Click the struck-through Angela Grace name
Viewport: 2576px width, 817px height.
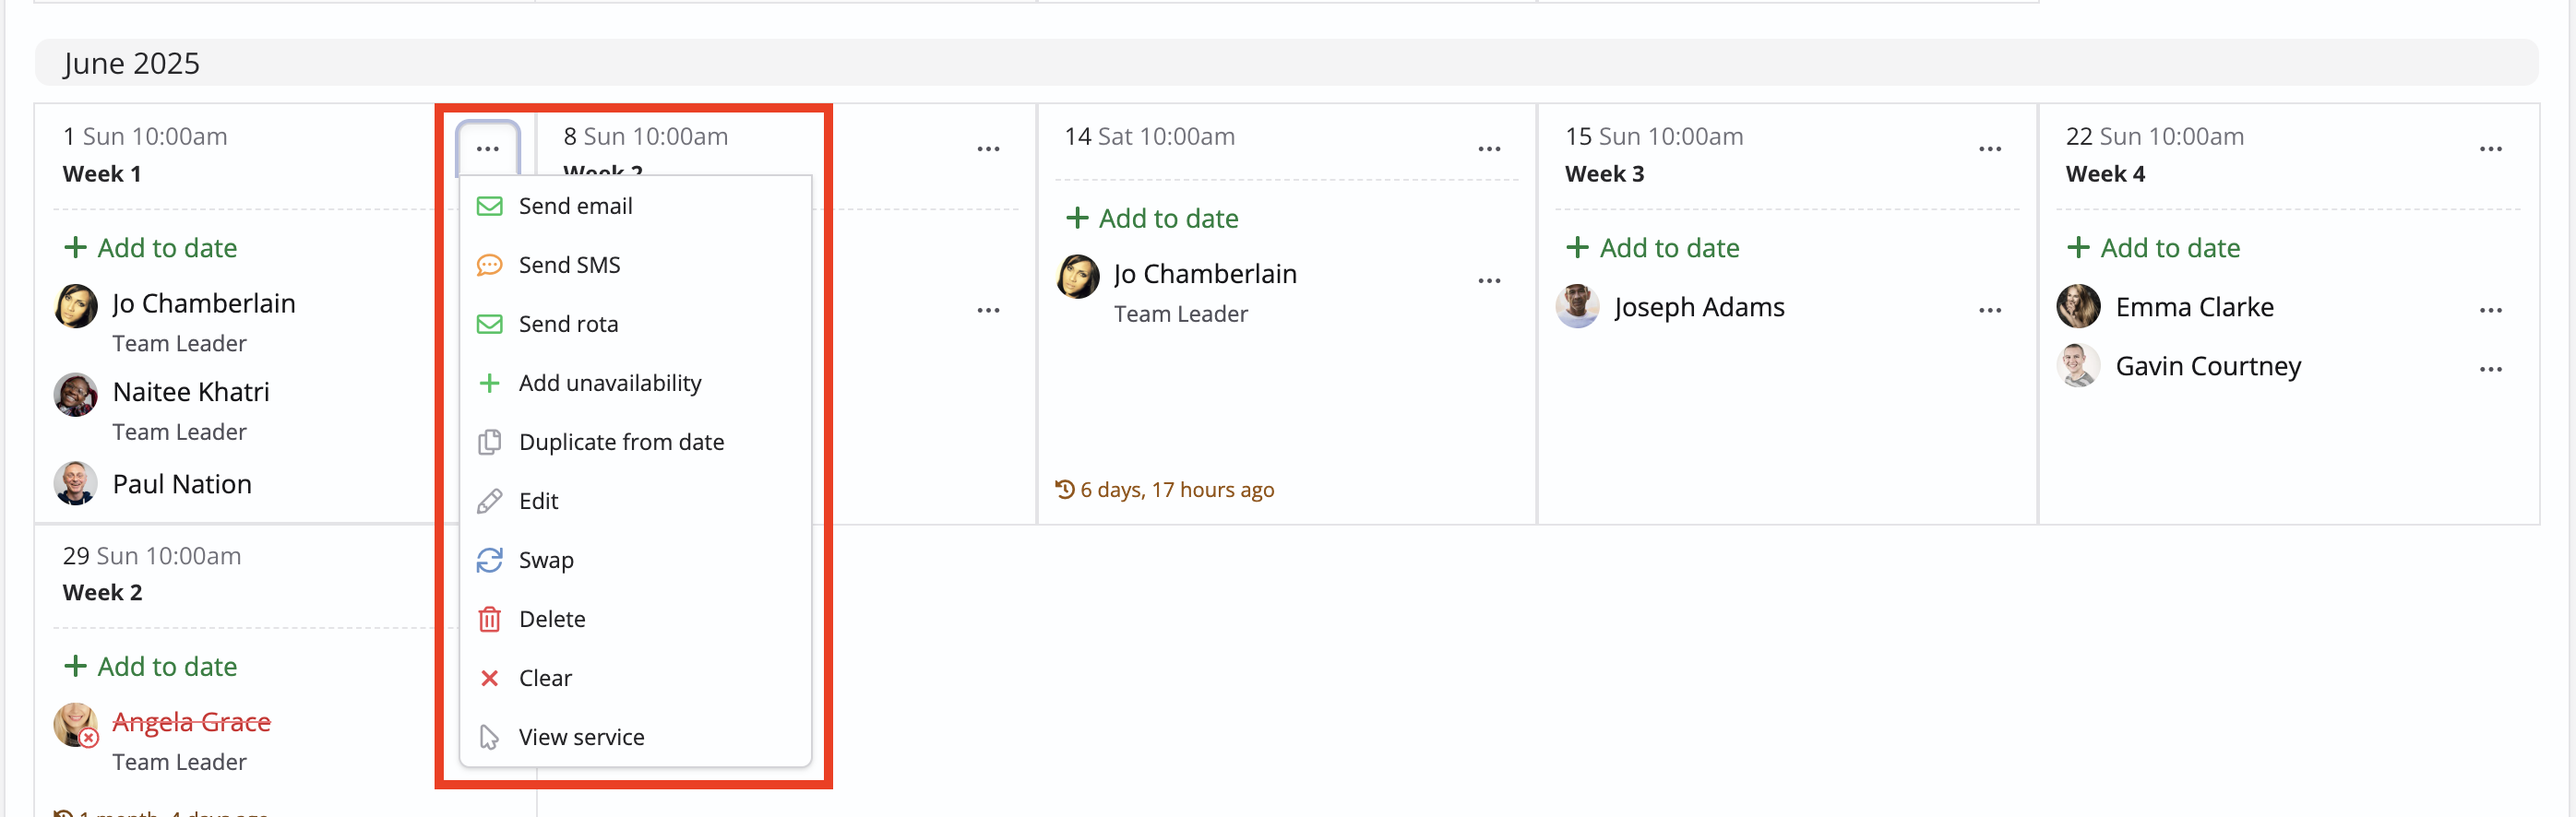tap(192, 721)
